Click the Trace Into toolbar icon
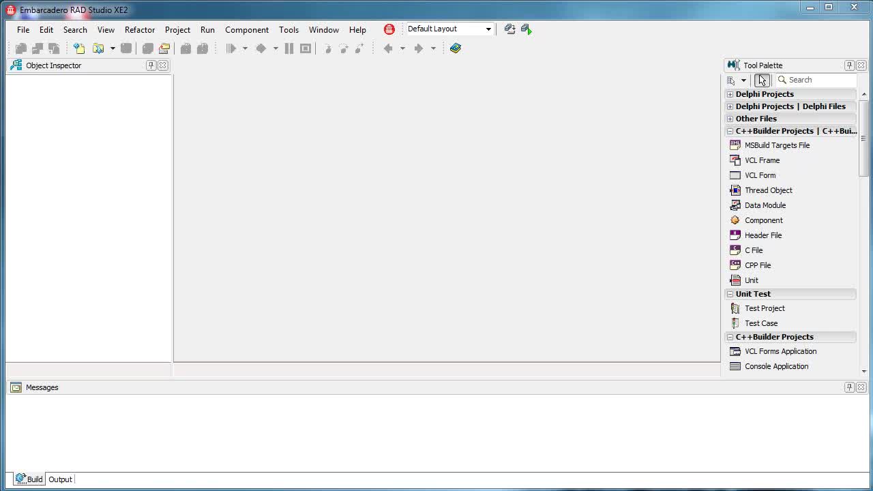The height and width of the screenshot is (491, 873). [x=327, y=48]
